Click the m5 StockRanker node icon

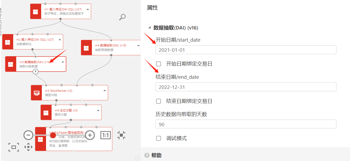[x=36, y=93]
